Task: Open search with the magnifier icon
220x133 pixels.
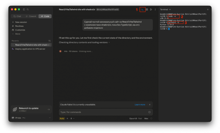Action: (27, 10)
